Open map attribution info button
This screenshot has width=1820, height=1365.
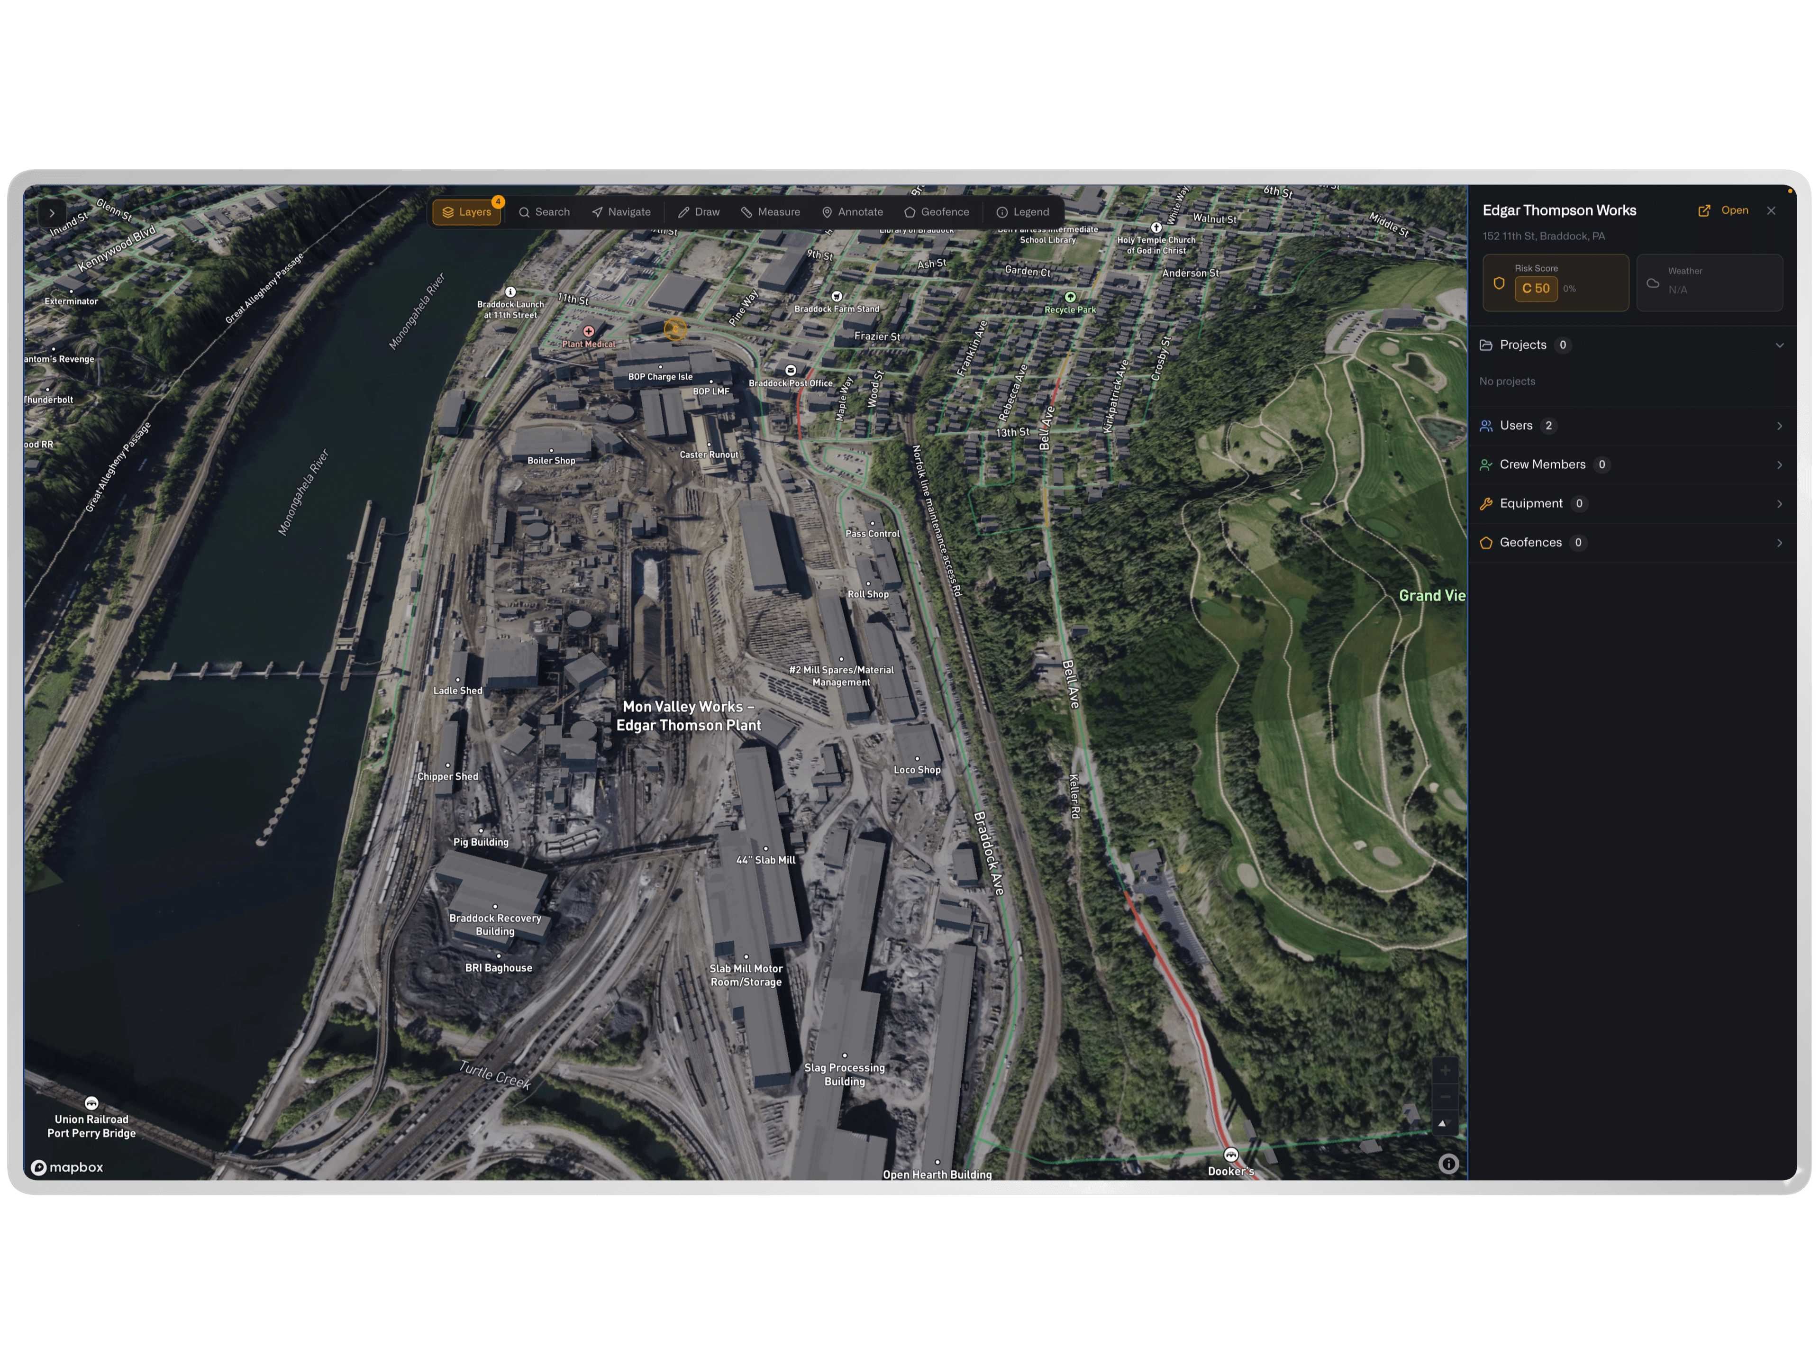pyautogui.click(x=1449, y=1164)
